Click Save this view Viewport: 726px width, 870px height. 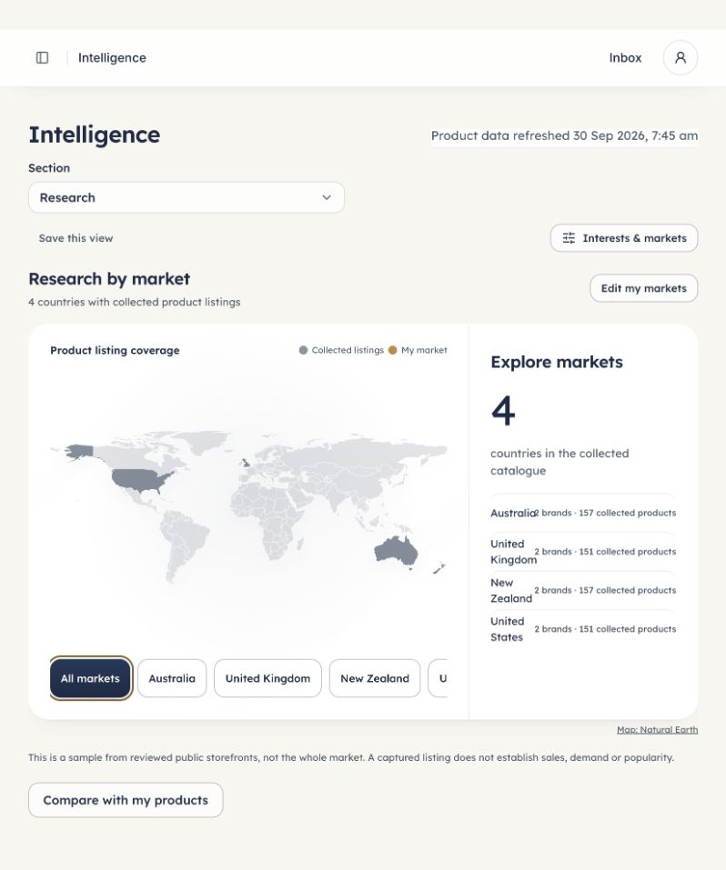click(76, 238)
